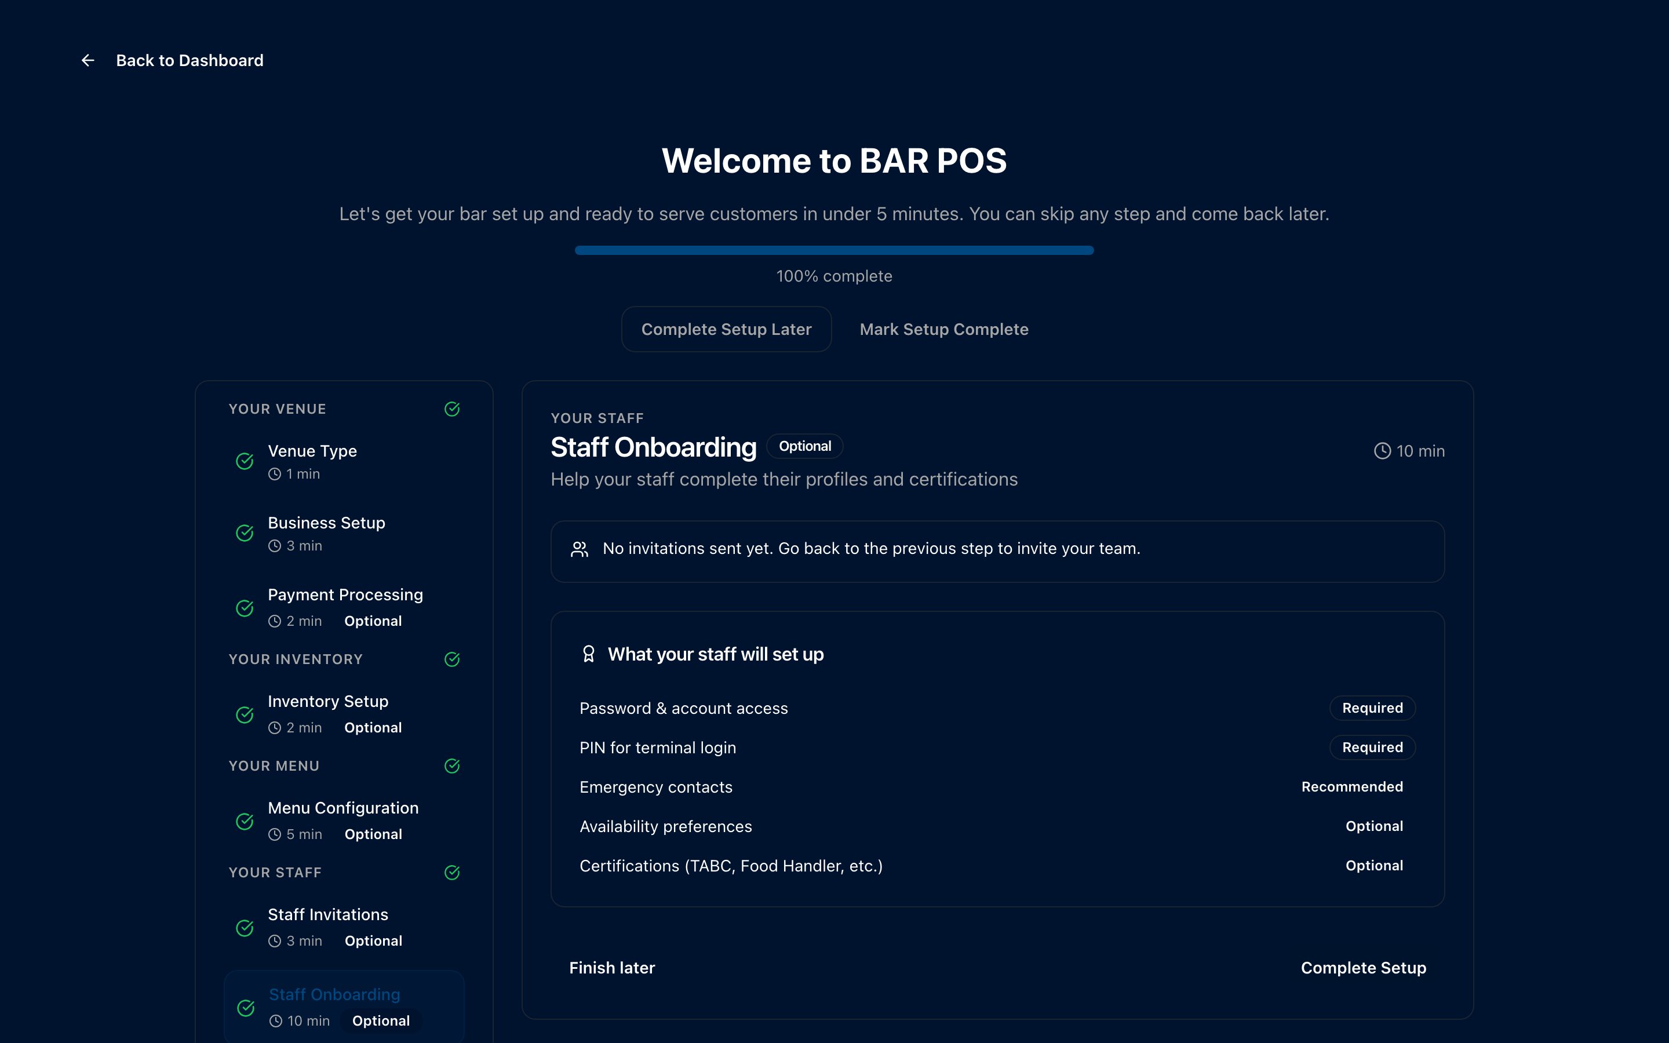Click the Your Menu section checkmark icon
The image size is (1669, 1043).
coord(452,765)
